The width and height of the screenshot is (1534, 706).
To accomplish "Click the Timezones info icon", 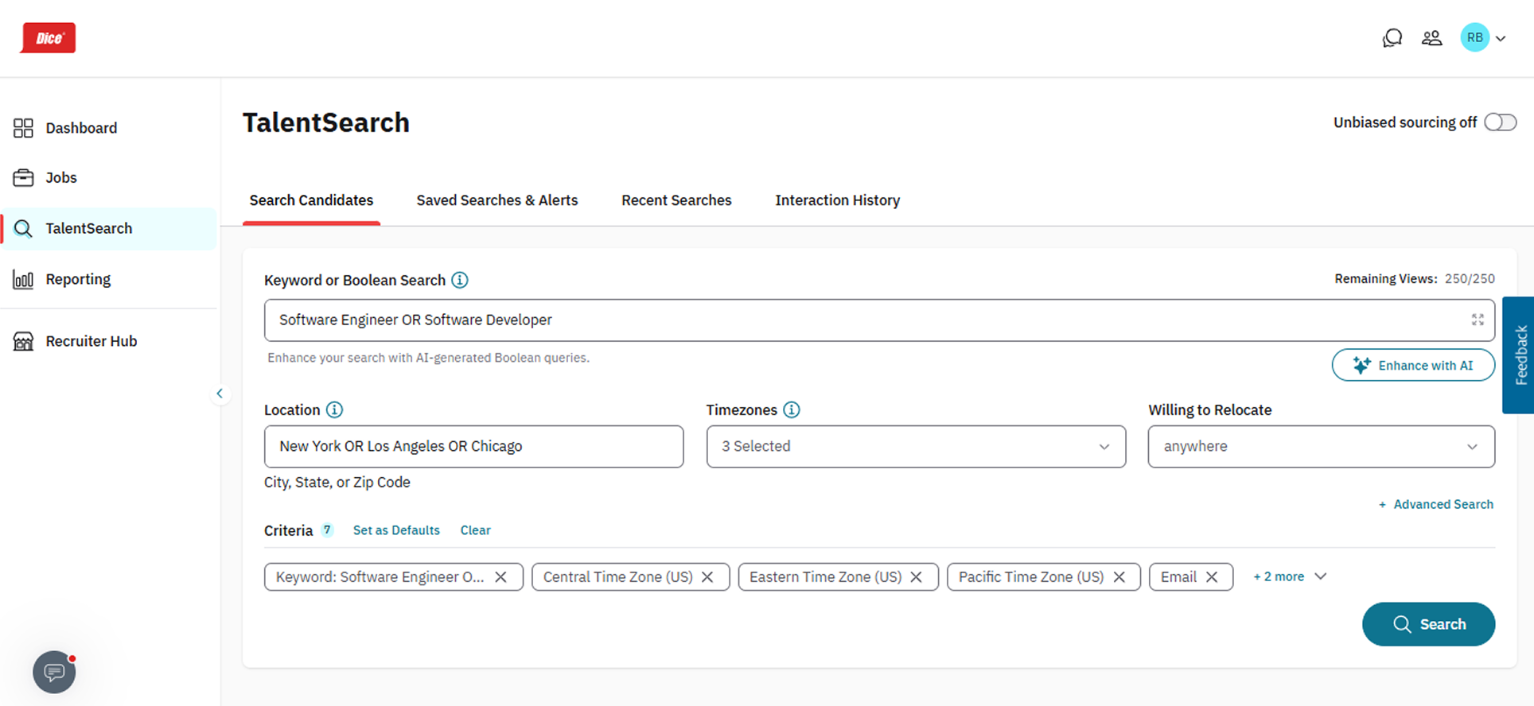I will 792,409.
